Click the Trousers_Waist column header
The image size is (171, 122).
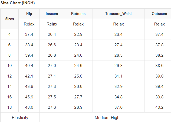click(118, 14)
